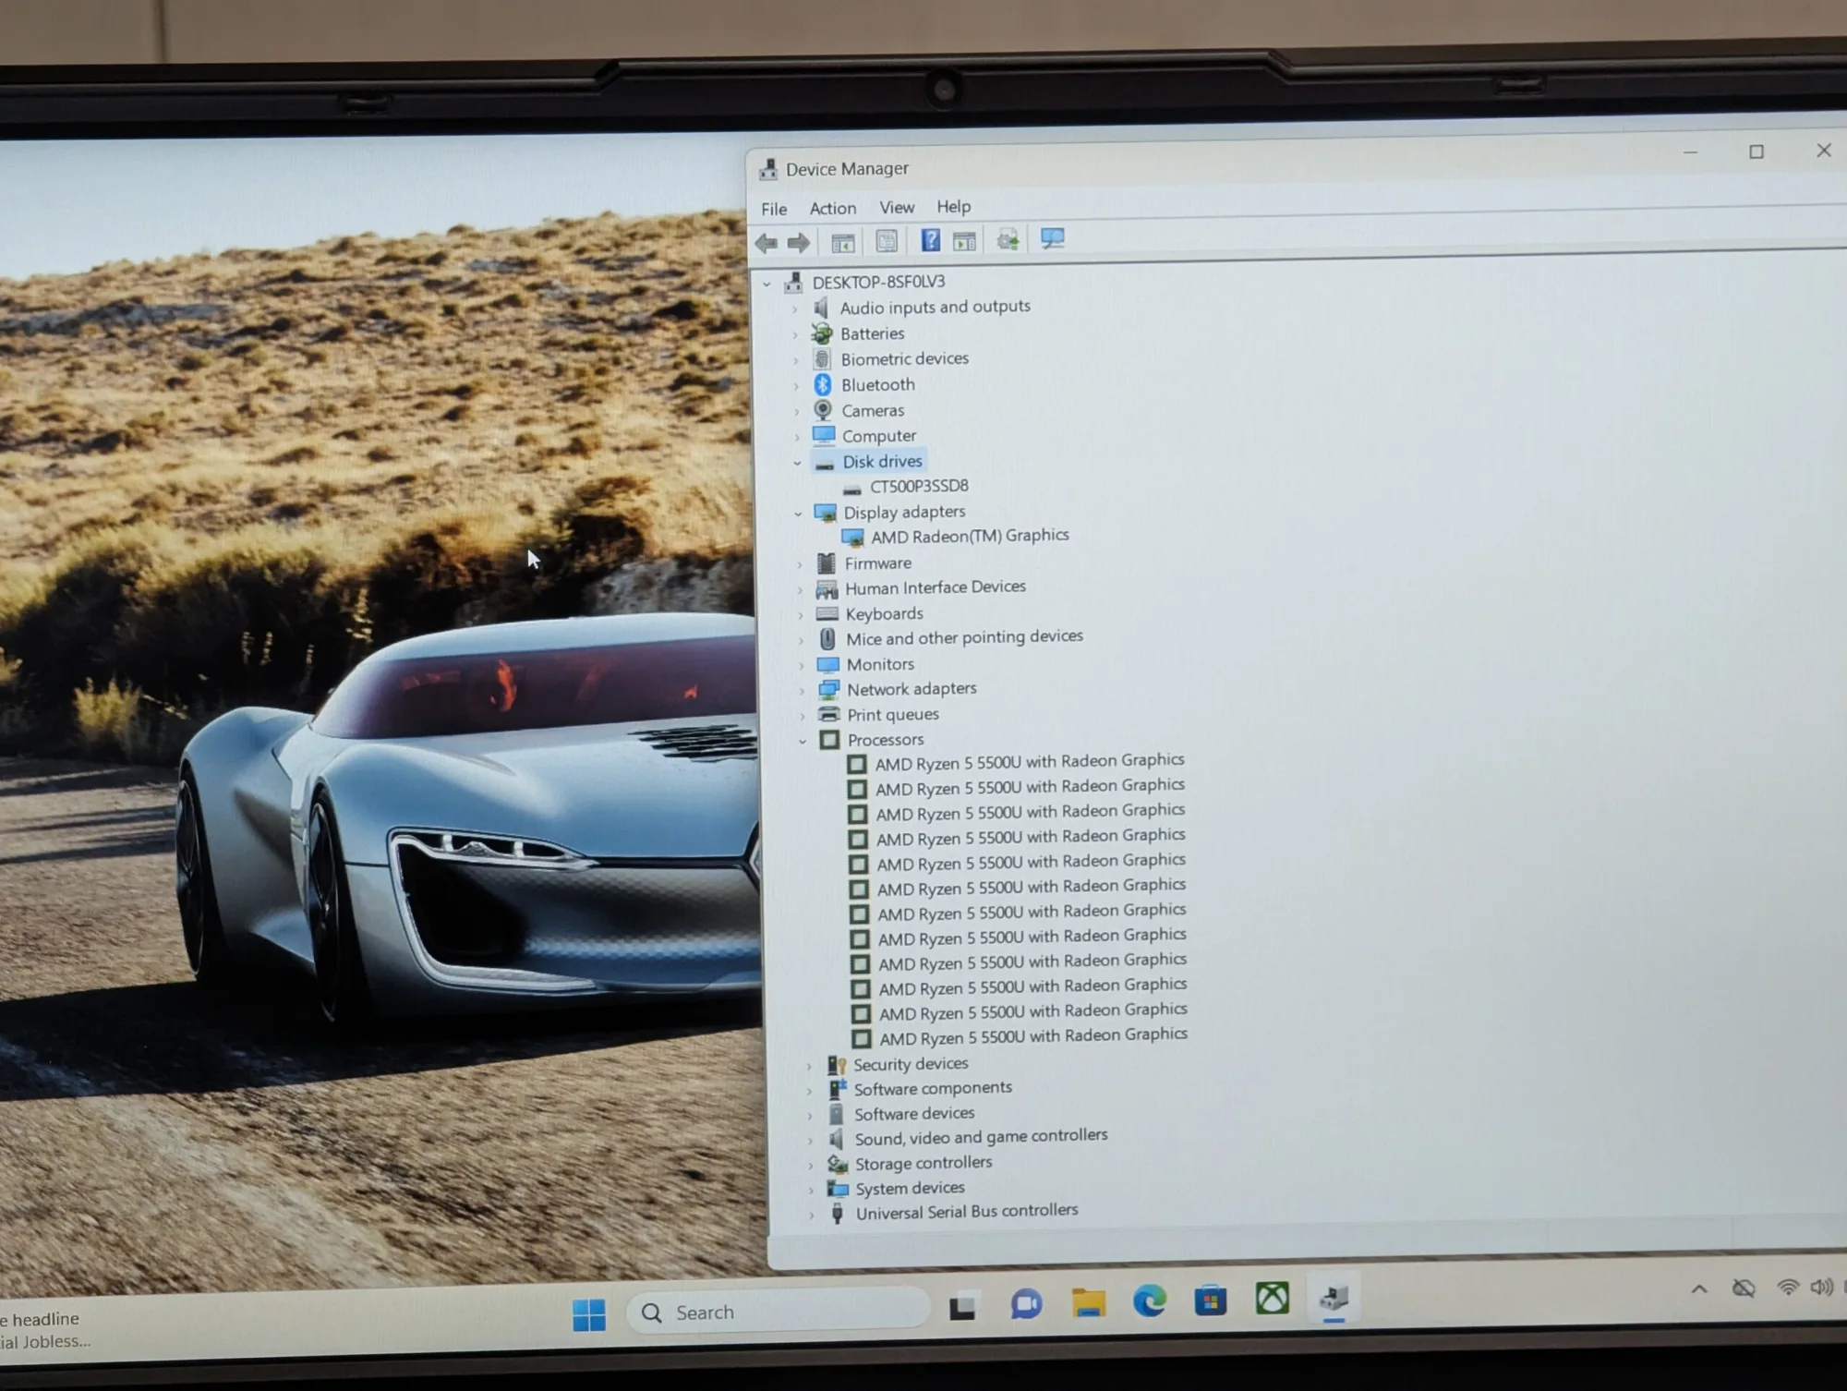Click the Update device driver toolbar icon
Screen dimensions: 1847x1391
(1008, 240)
